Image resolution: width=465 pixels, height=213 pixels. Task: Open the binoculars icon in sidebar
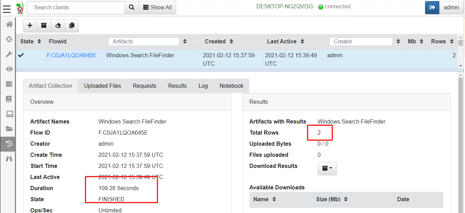[x=9, y=159]
